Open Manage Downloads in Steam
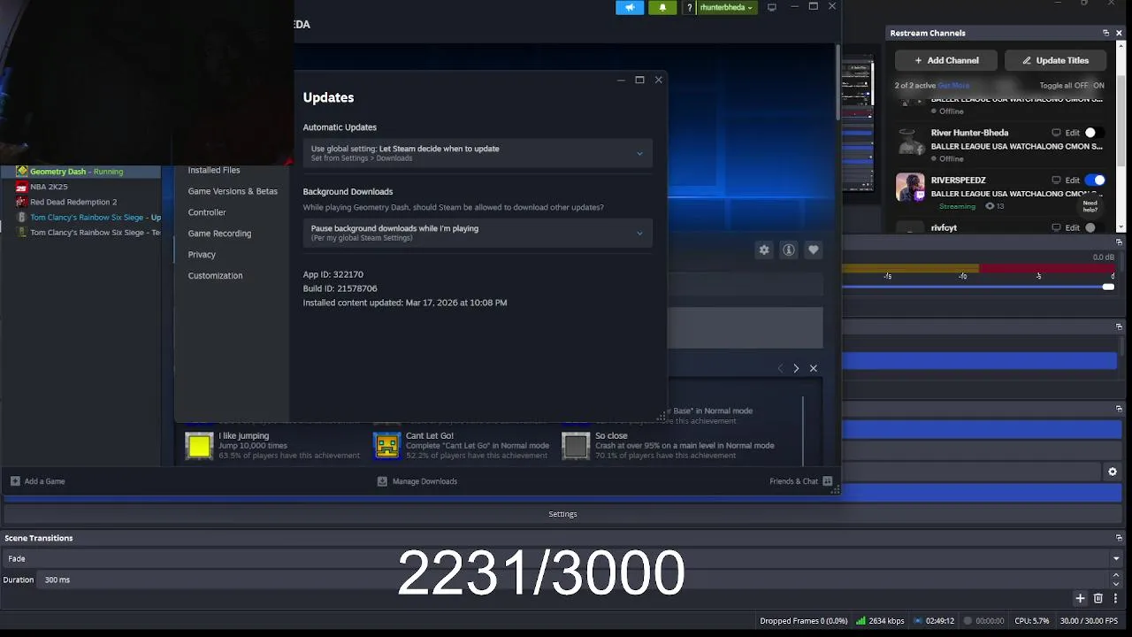The image size is (1132, 637). (x=417, y=481)
